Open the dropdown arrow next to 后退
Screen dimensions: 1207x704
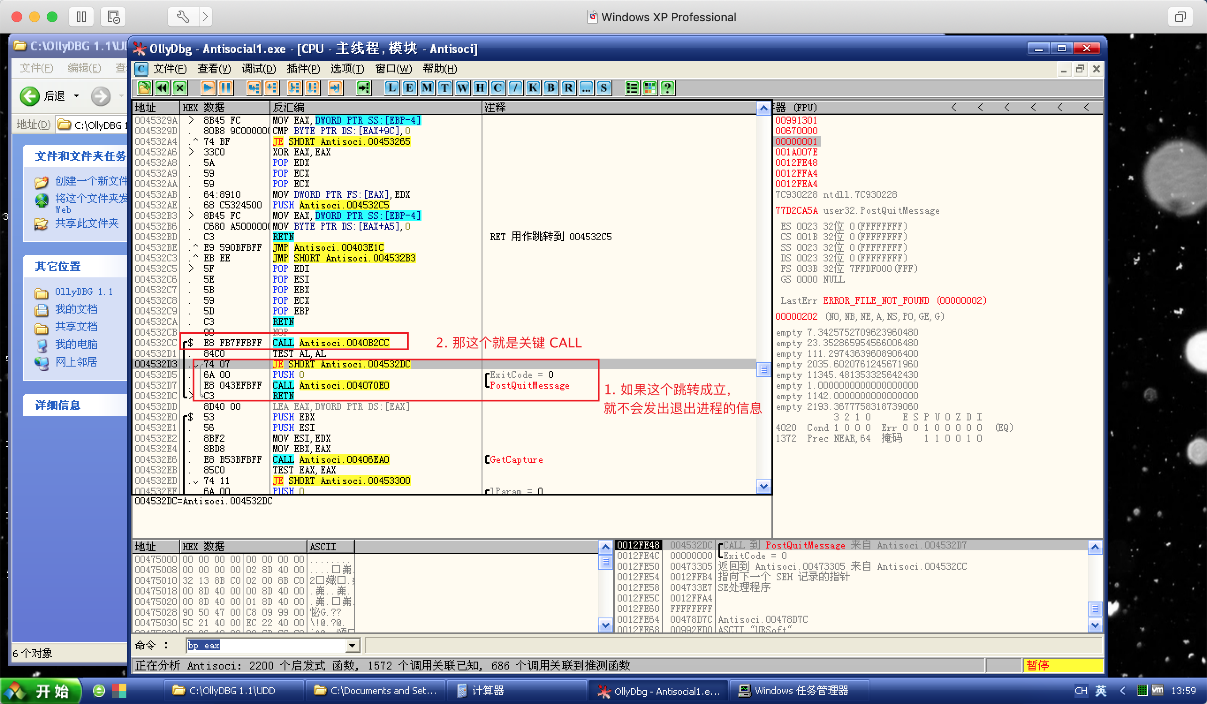[x=76, y=96]
